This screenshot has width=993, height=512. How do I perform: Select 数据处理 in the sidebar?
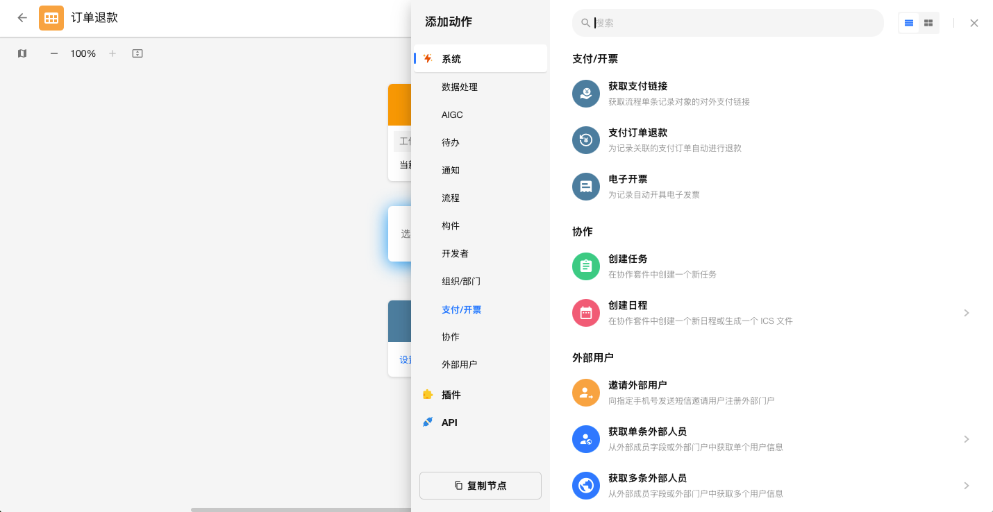click(460, 87)
